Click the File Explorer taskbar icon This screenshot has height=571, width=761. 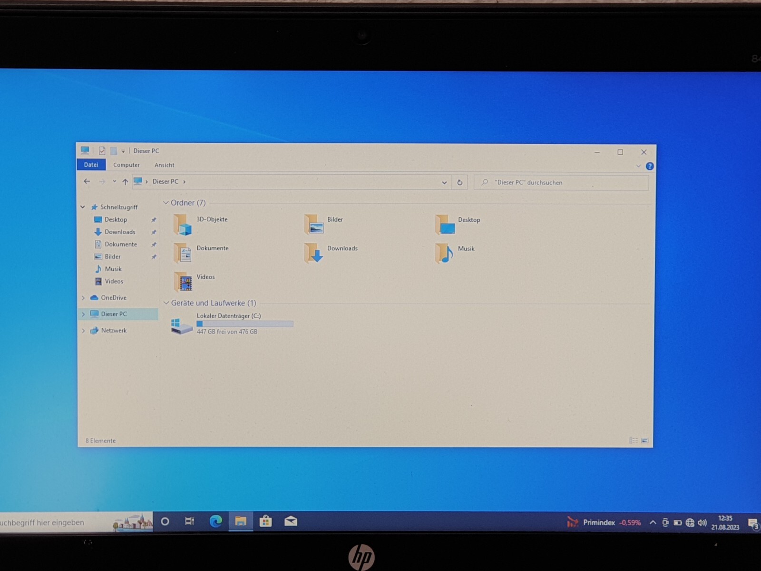[241, 522]
